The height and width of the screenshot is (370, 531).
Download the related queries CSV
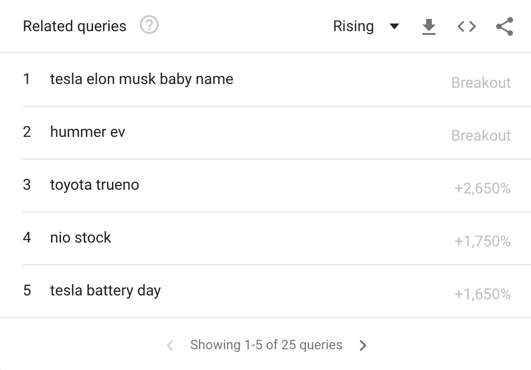click(x=429, y=26)
